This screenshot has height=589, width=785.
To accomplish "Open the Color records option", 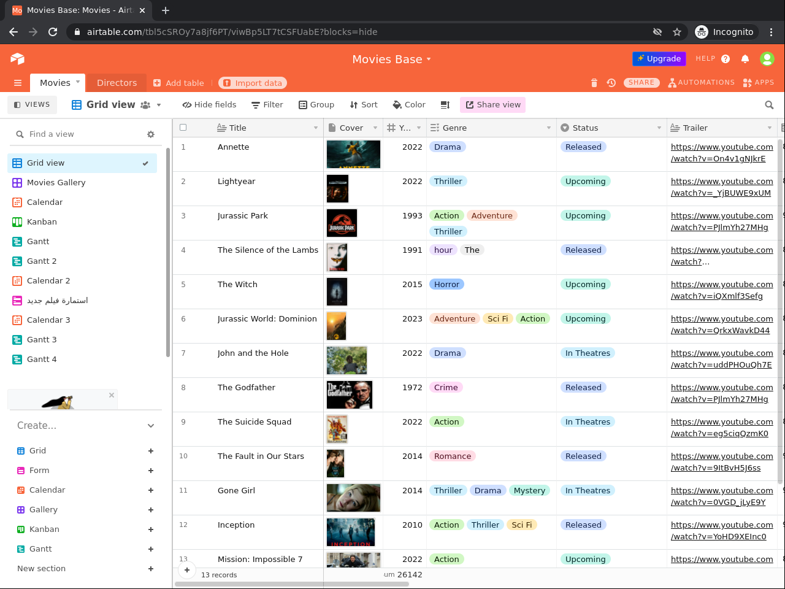I will (409, 105).
